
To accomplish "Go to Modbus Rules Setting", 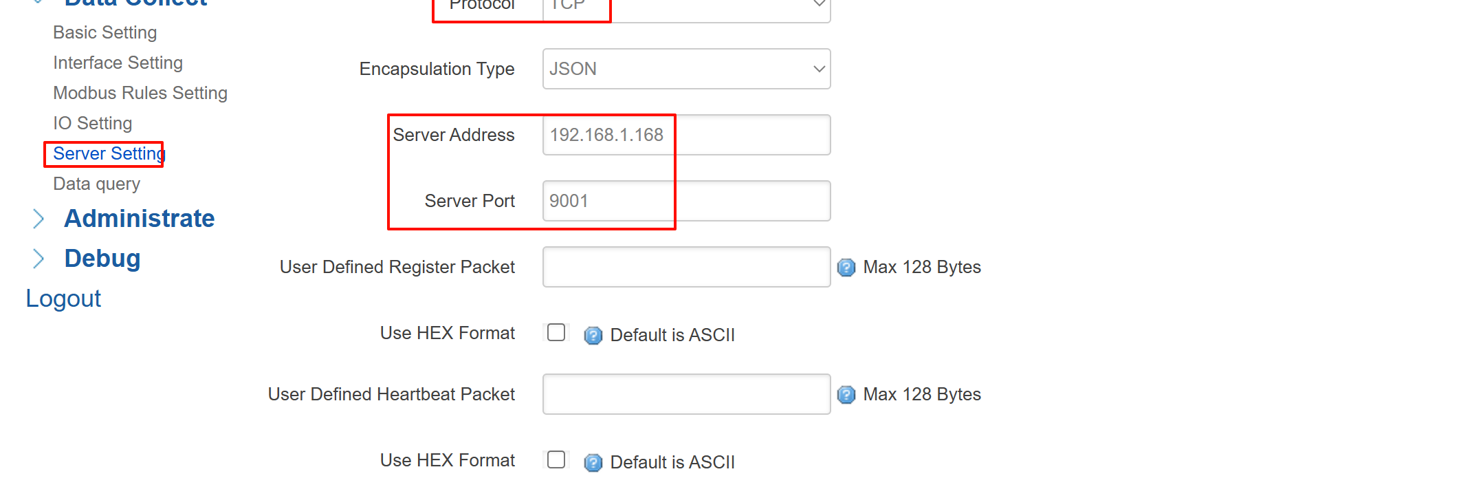I will point(140,93).
